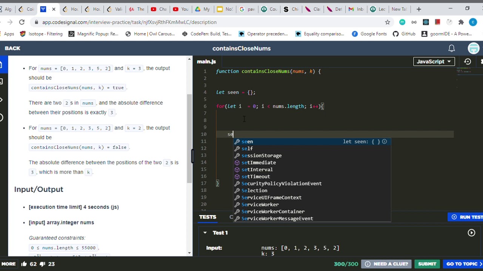Downvote this task with thumbs down
The width and height of the screenshot is (483, 271).
[x=43, y=264]
